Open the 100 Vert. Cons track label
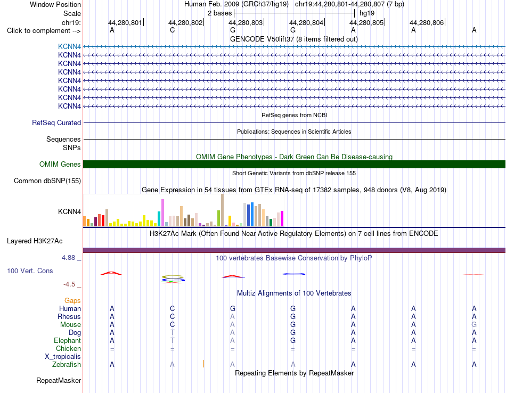 click(x=30, y=271)
